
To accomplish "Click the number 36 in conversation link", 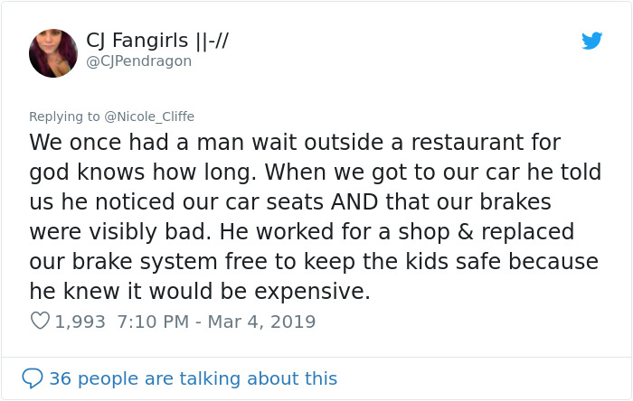I will tap(60, 378).
